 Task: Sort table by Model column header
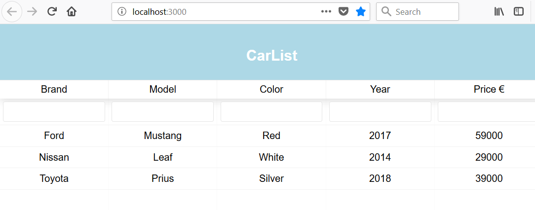163,89
